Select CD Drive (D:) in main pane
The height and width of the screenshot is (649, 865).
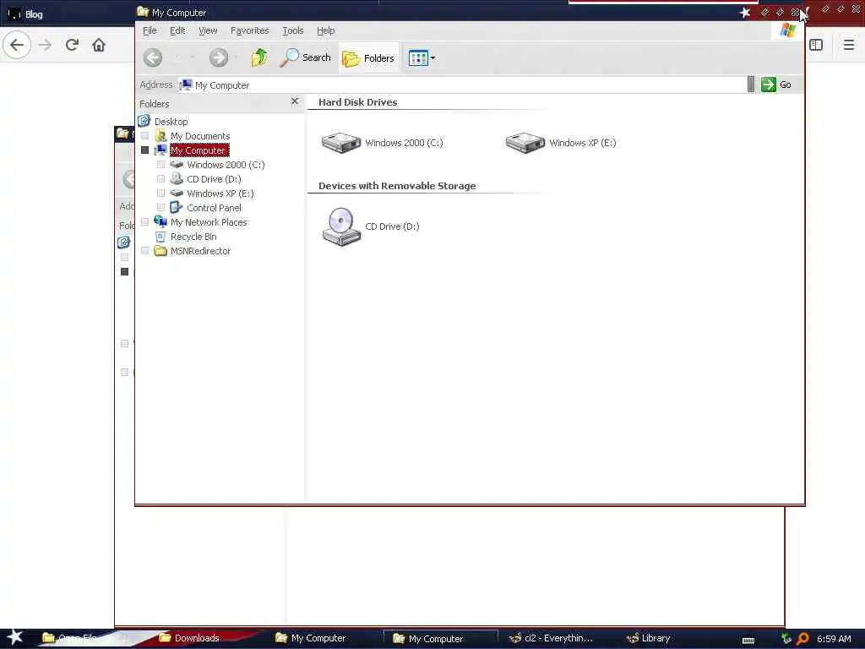(371, 226)
